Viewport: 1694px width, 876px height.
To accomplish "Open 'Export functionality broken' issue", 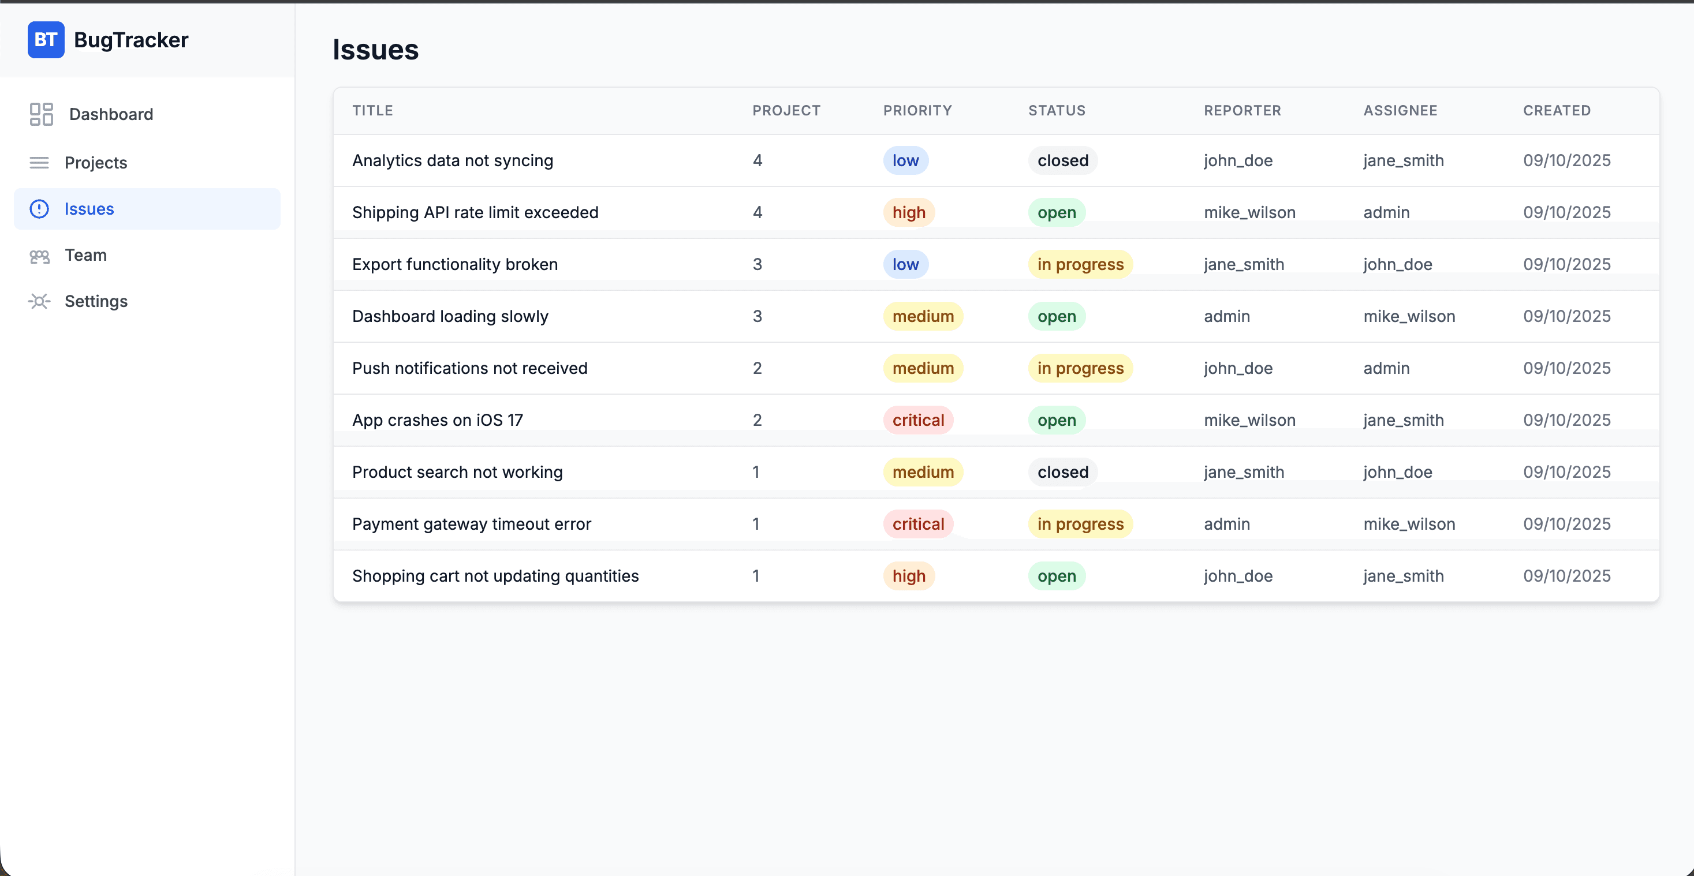I will 454,264.
